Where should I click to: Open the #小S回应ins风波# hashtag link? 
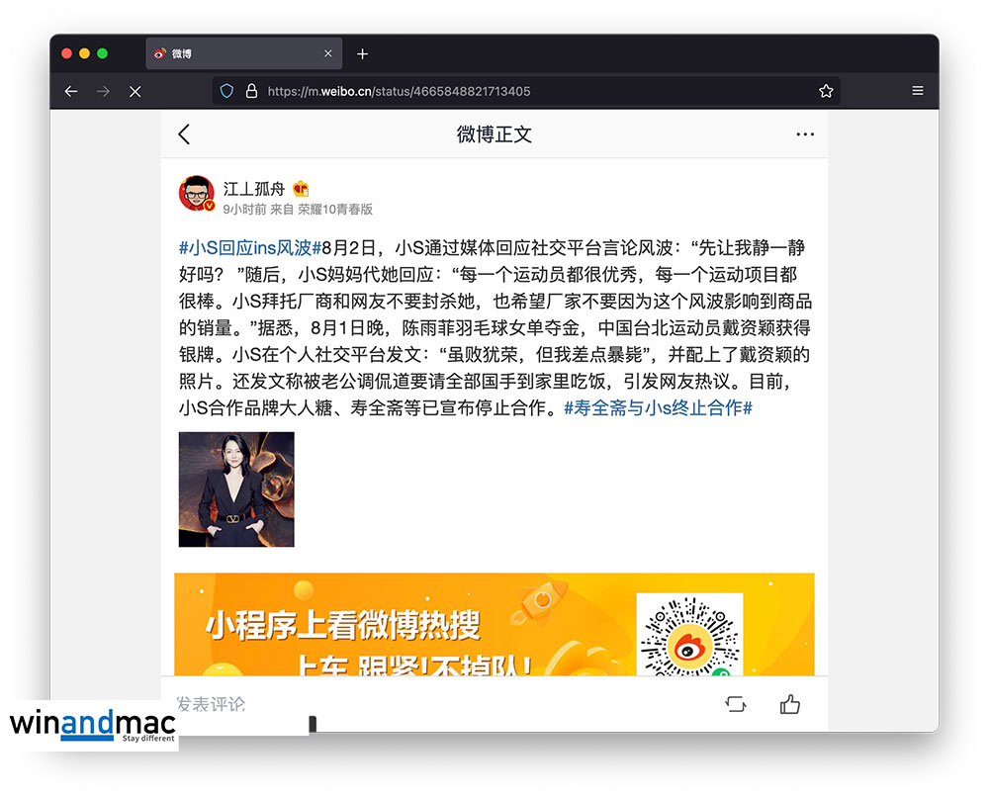(x=249, y=247)
